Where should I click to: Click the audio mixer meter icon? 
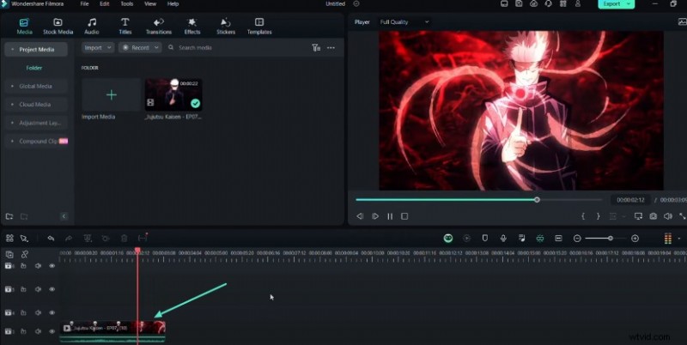668,238
